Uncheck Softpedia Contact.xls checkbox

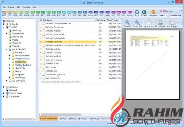coord(40,27)
